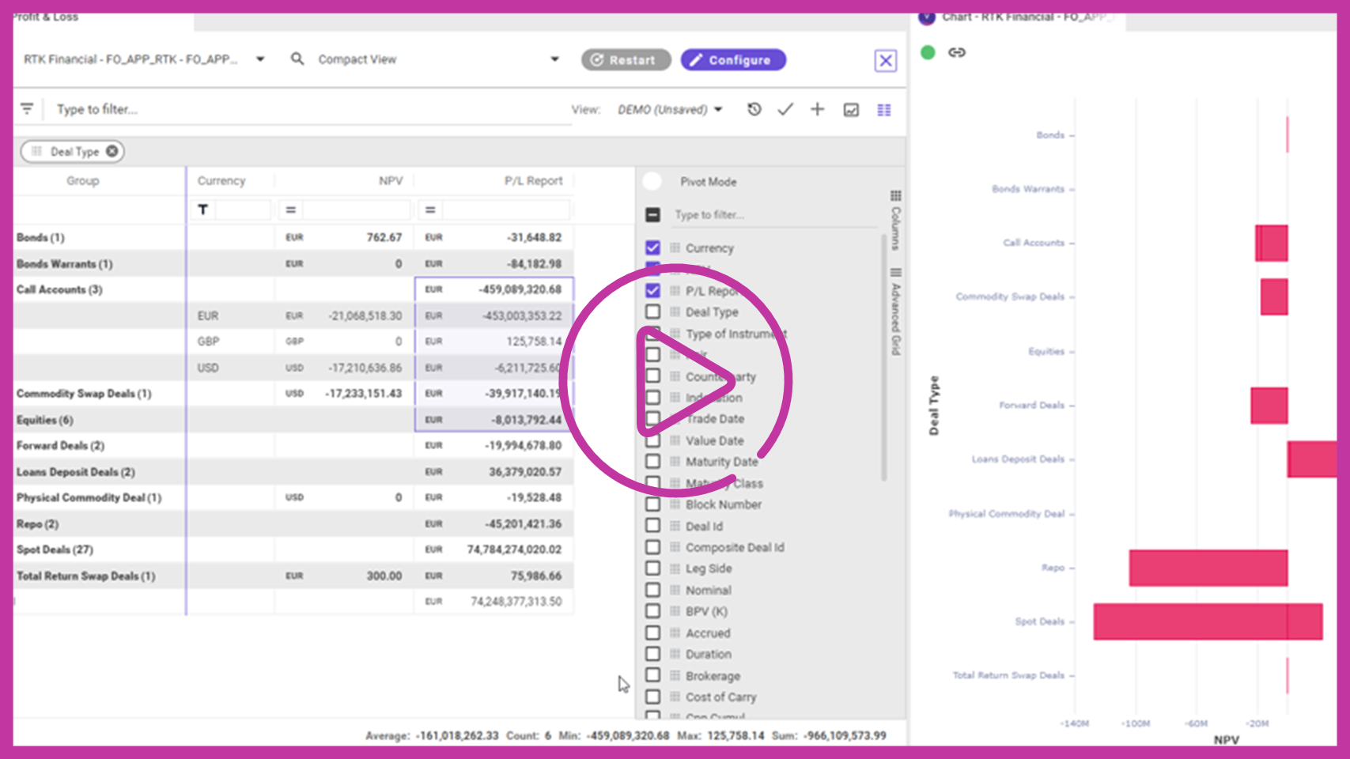
Task: Click the view history restore icon
Action: (754, 110)
